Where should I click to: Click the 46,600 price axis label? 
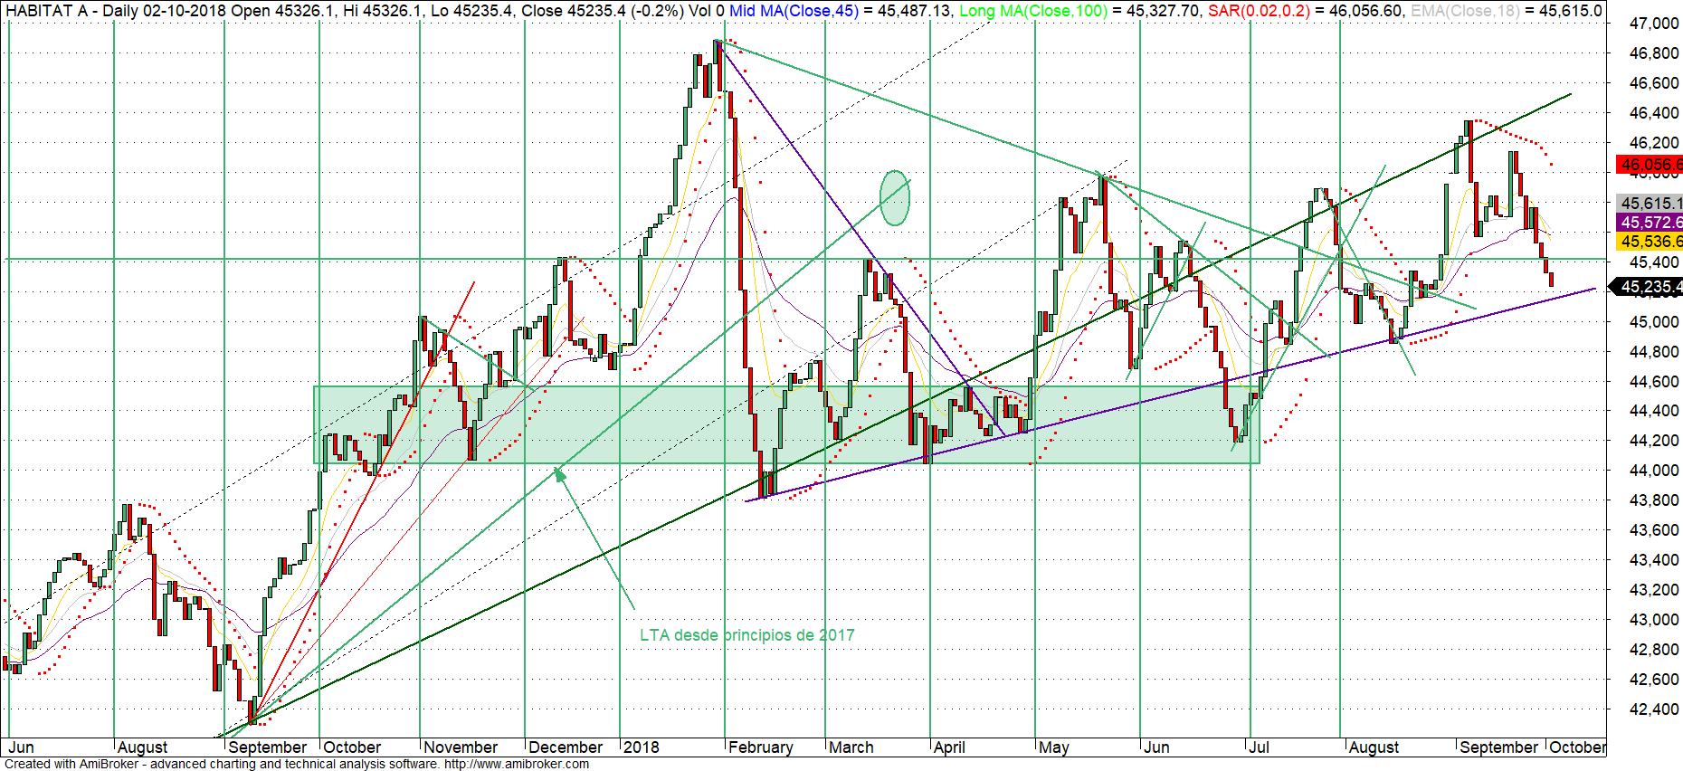pyautogui.click(x=1654, y=83)
